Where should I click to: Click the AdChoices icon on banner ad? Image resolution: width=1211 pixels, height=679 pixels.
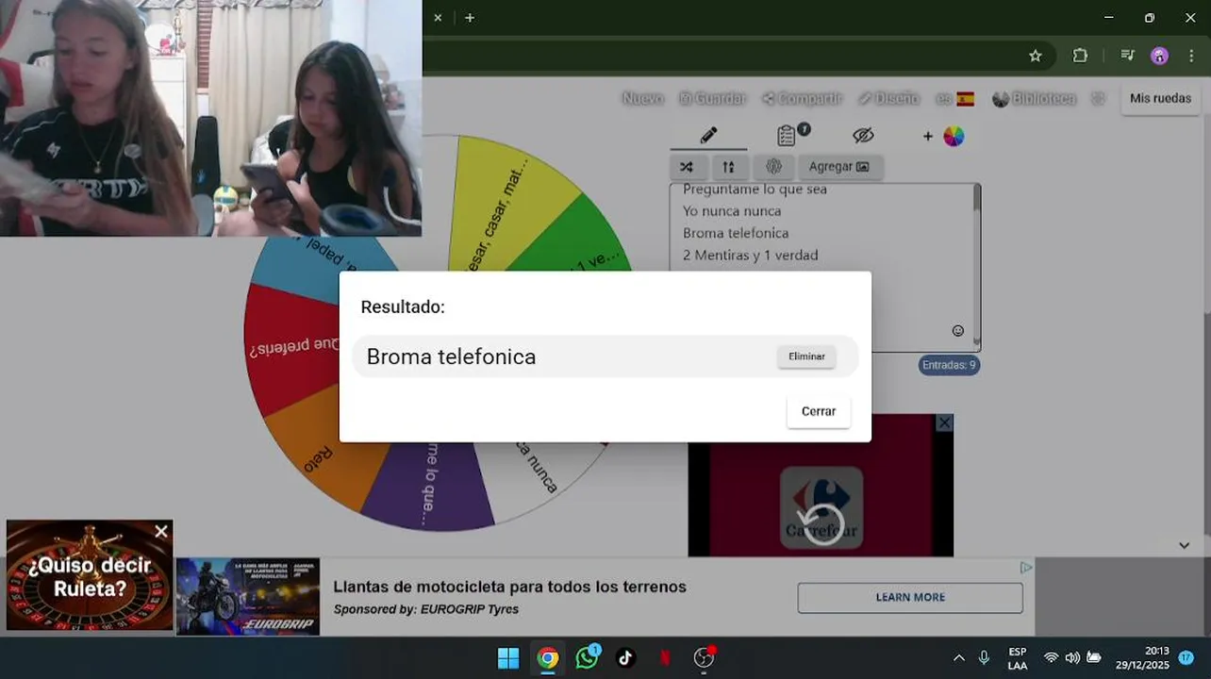[1026, 568]
